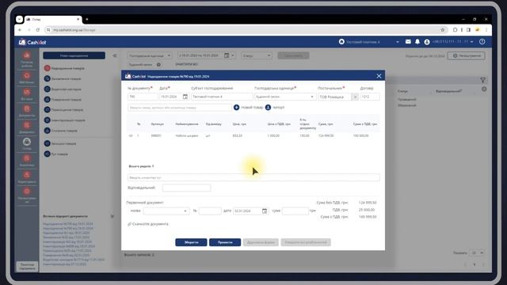Close the goods receipt dialog

[x=379, y=76]
